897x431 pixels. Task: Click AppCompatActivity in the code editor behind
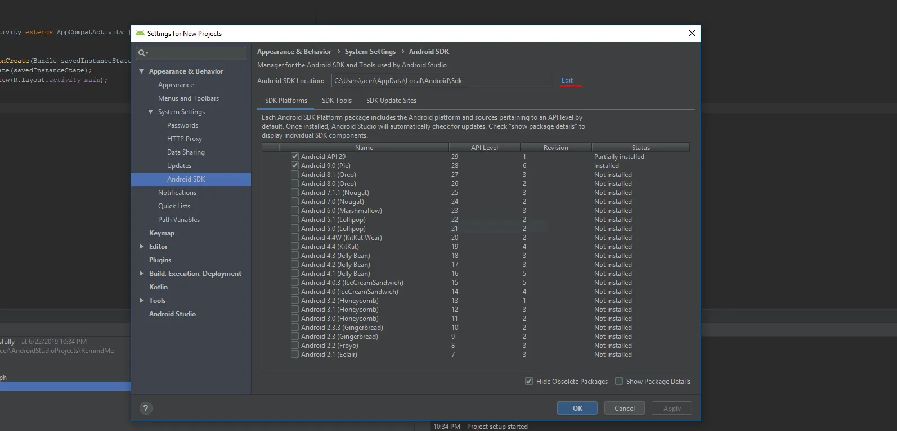coord(90,33)
